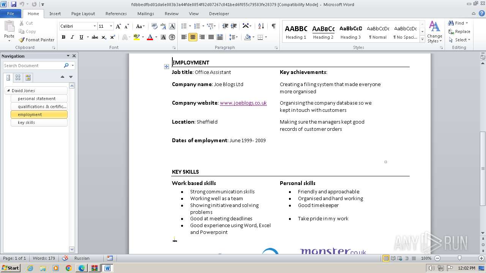
Task: Click the Save icon in Quick Access Toolbar
Action: [x=14, y=4]
